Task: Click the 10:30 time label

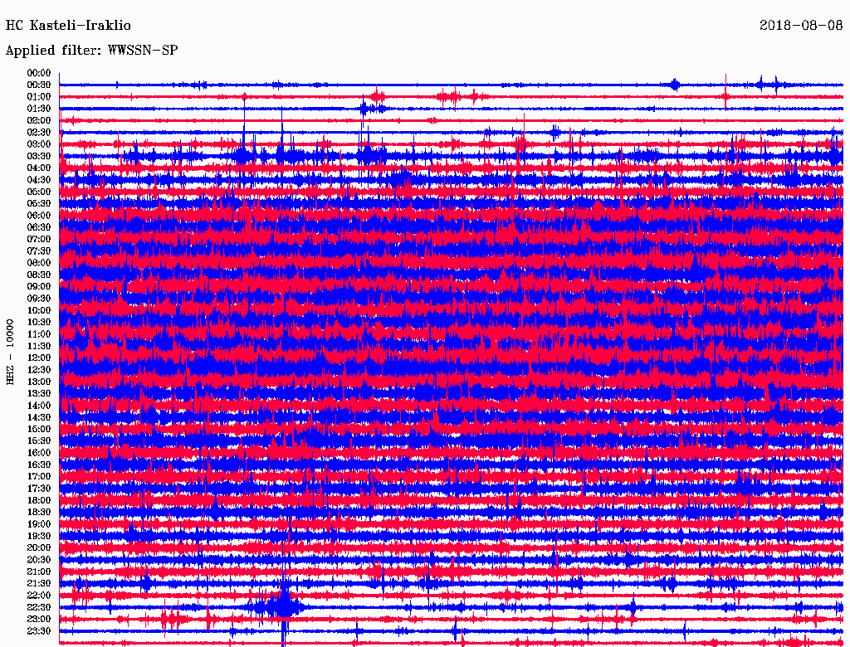Action: pos(39,323)
